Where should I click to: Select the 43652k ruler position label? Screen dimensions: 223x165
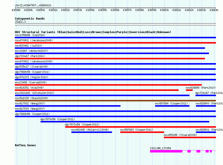click(65, 10)
